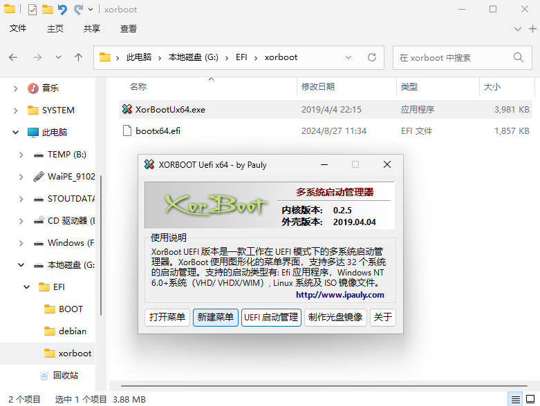Open UEFI 启动管理
Image resolution: width=540 pixels, height=406 pixels.
pos(271,317)
